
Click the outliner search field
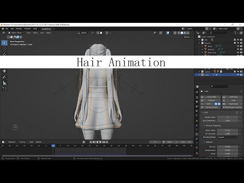[x=219, y=33]
